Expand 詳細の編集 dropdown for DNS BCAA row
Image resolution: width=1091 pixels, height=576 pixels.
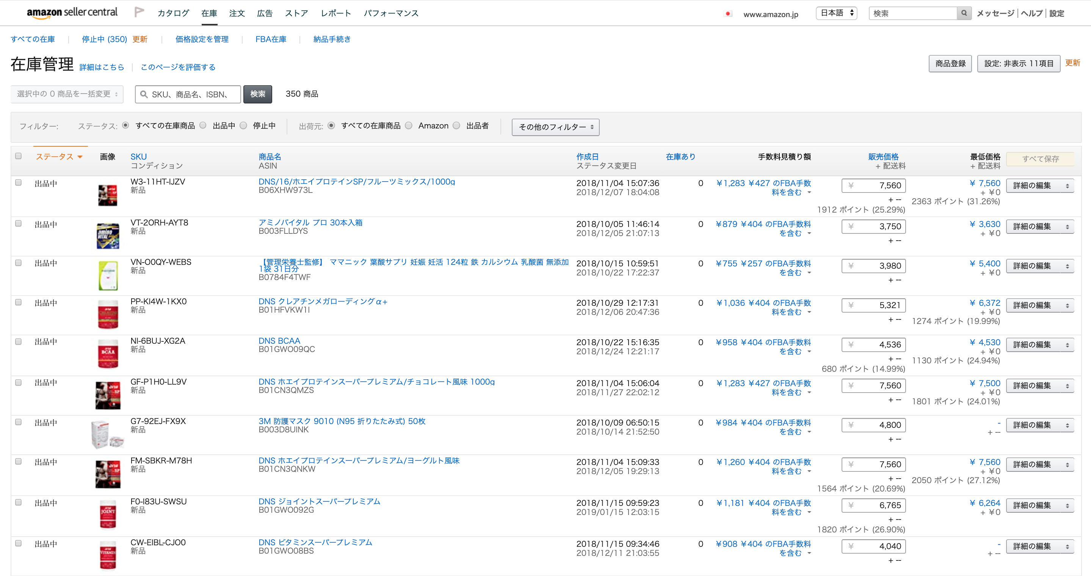(1067, 345)
